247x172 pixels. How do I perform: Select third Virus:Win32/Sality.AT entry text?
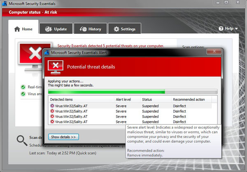click(71, 116)
